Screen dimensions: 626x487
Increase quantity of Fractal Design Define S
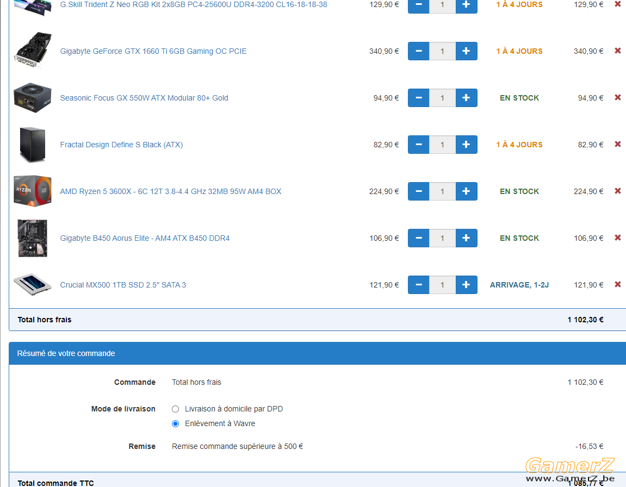coord(466,145)
